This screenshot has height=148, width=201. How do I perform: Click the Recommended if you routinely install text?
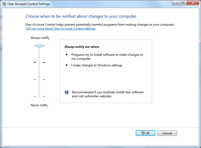108,94
